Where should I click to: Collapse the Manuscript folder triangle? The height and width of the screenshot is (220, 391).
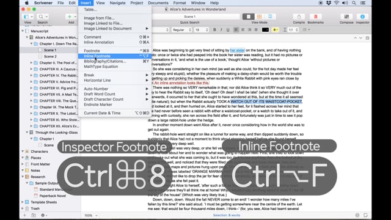click(x=23, y=31)
